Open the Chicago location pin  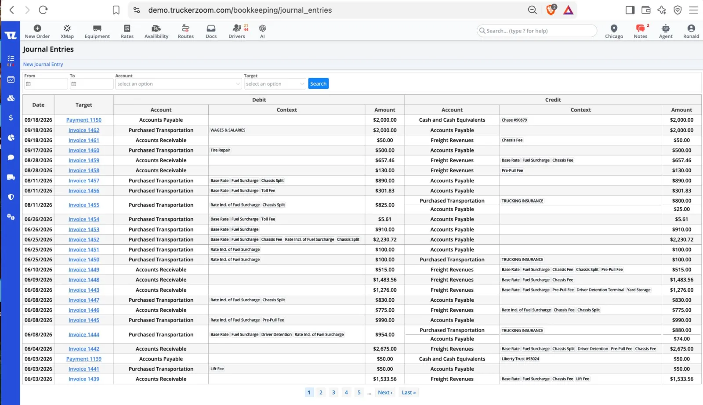pos(614,31)
